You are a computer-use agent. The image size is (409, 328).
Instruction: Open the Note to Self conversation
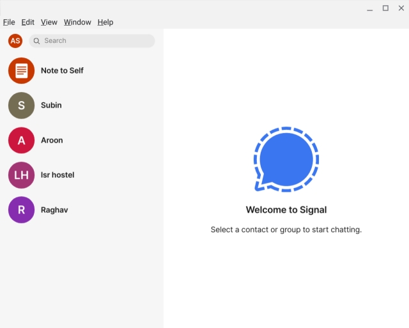[x=82, y=71]
